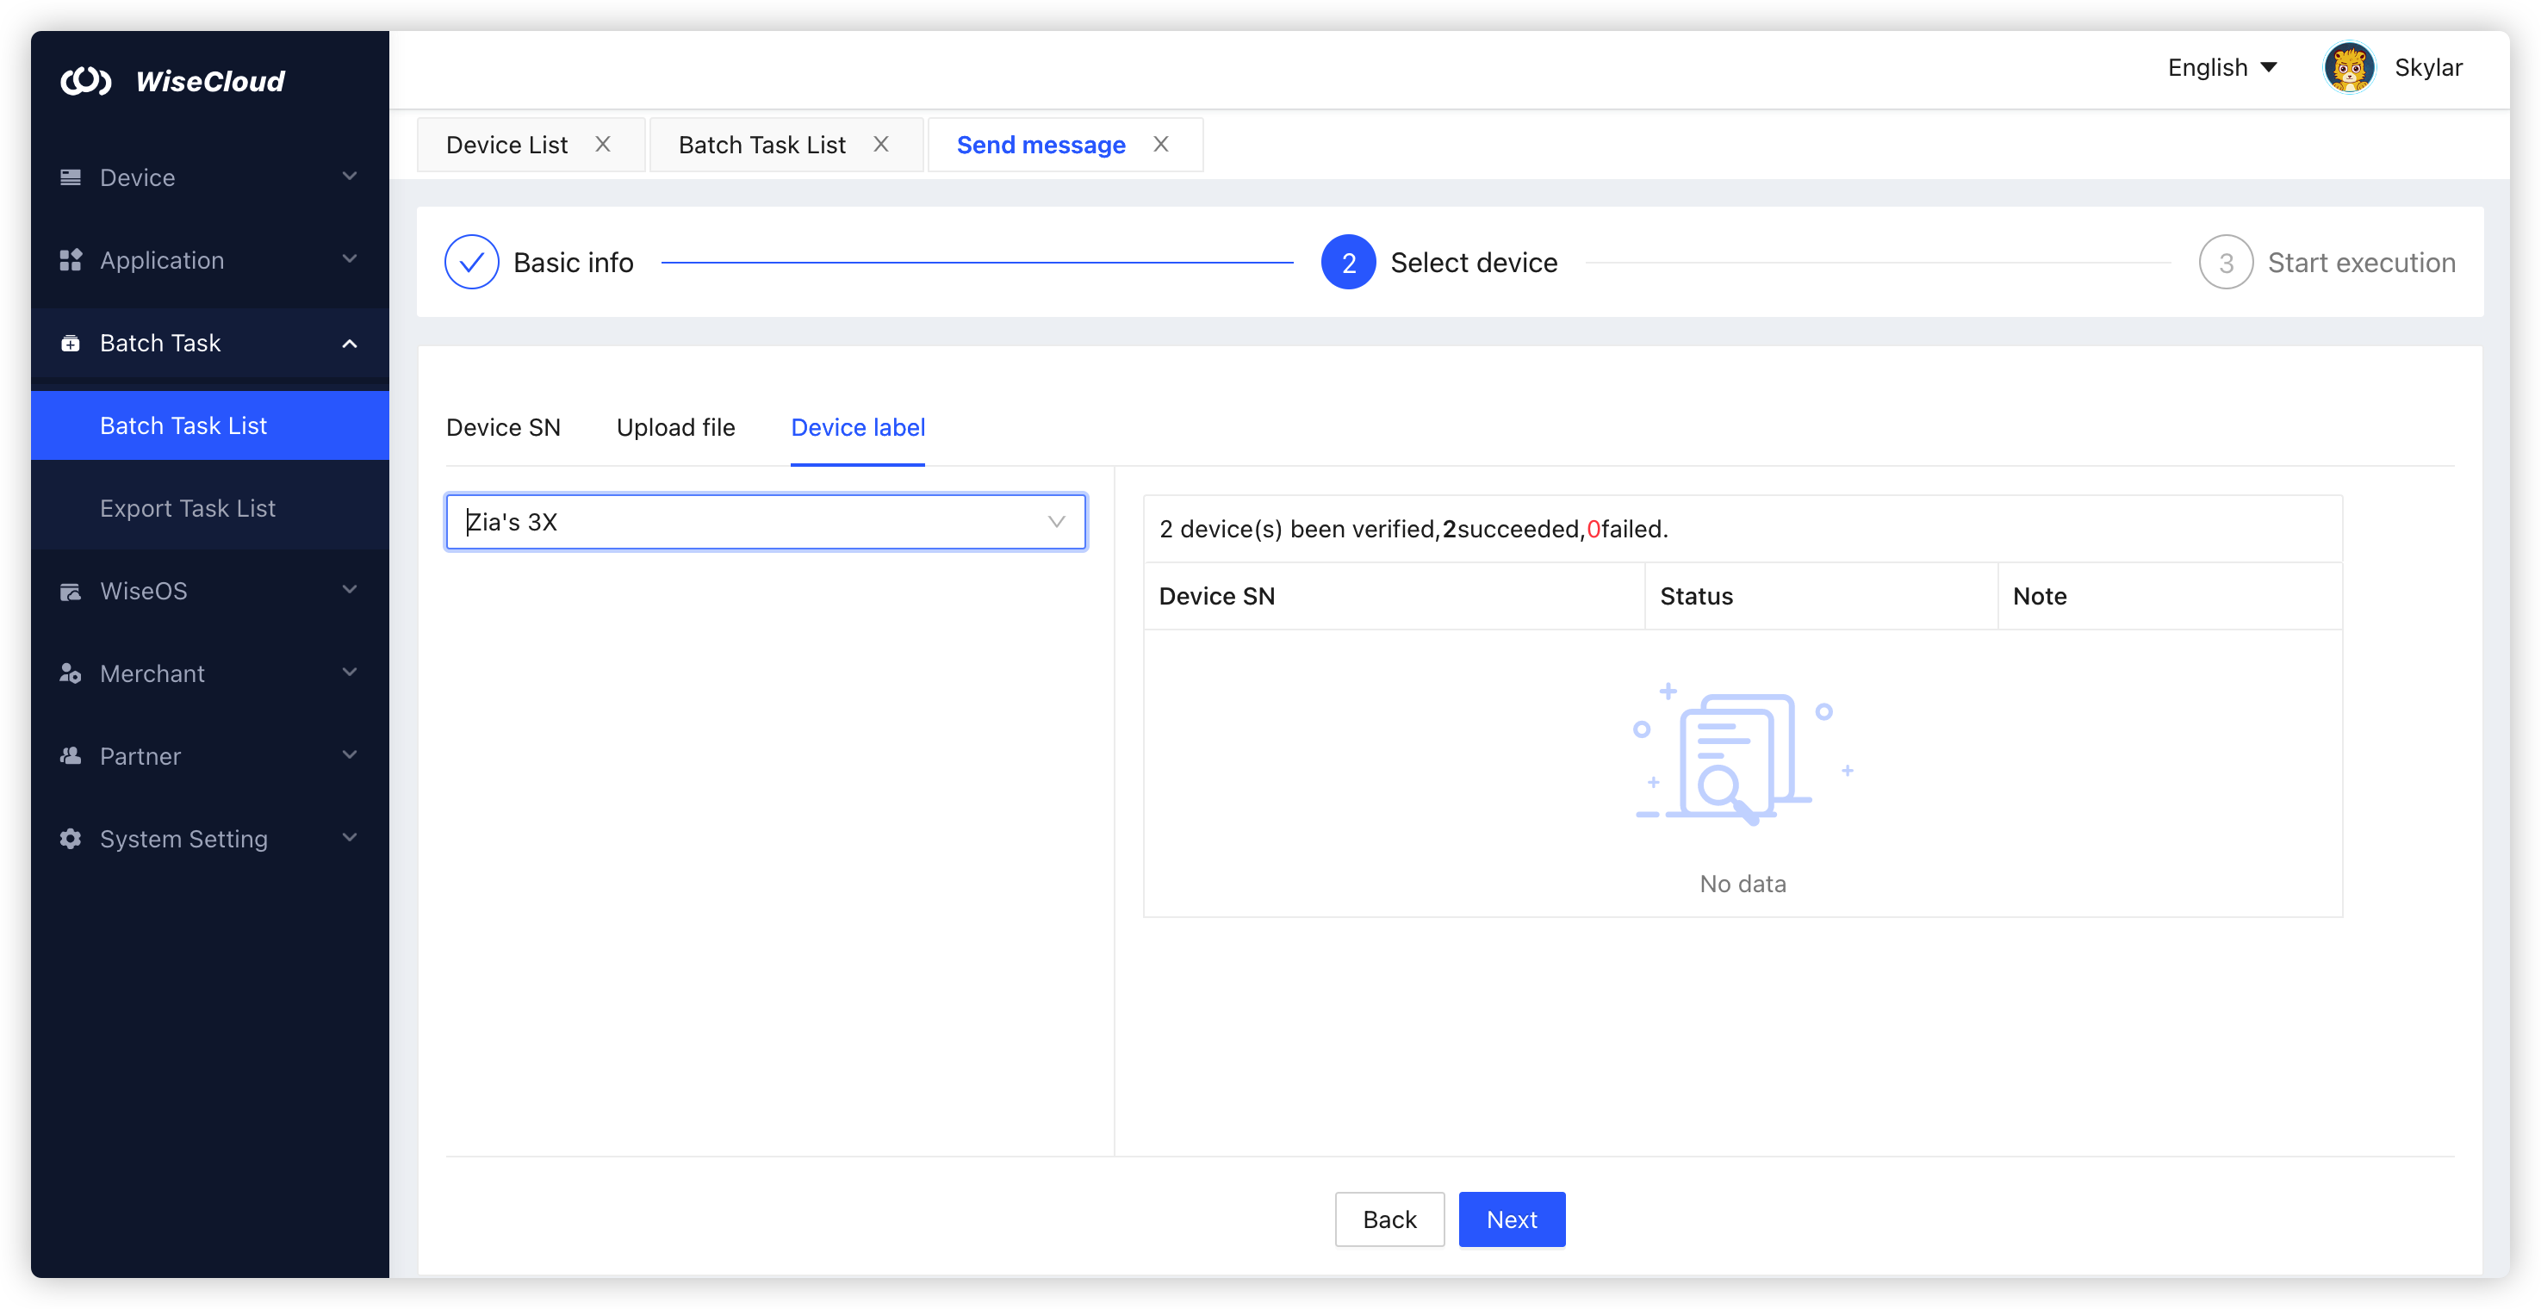Click the Device sidebar icon
Image resolution: width=2541 pixels, height=1309 pixels.
coord(70,177)
